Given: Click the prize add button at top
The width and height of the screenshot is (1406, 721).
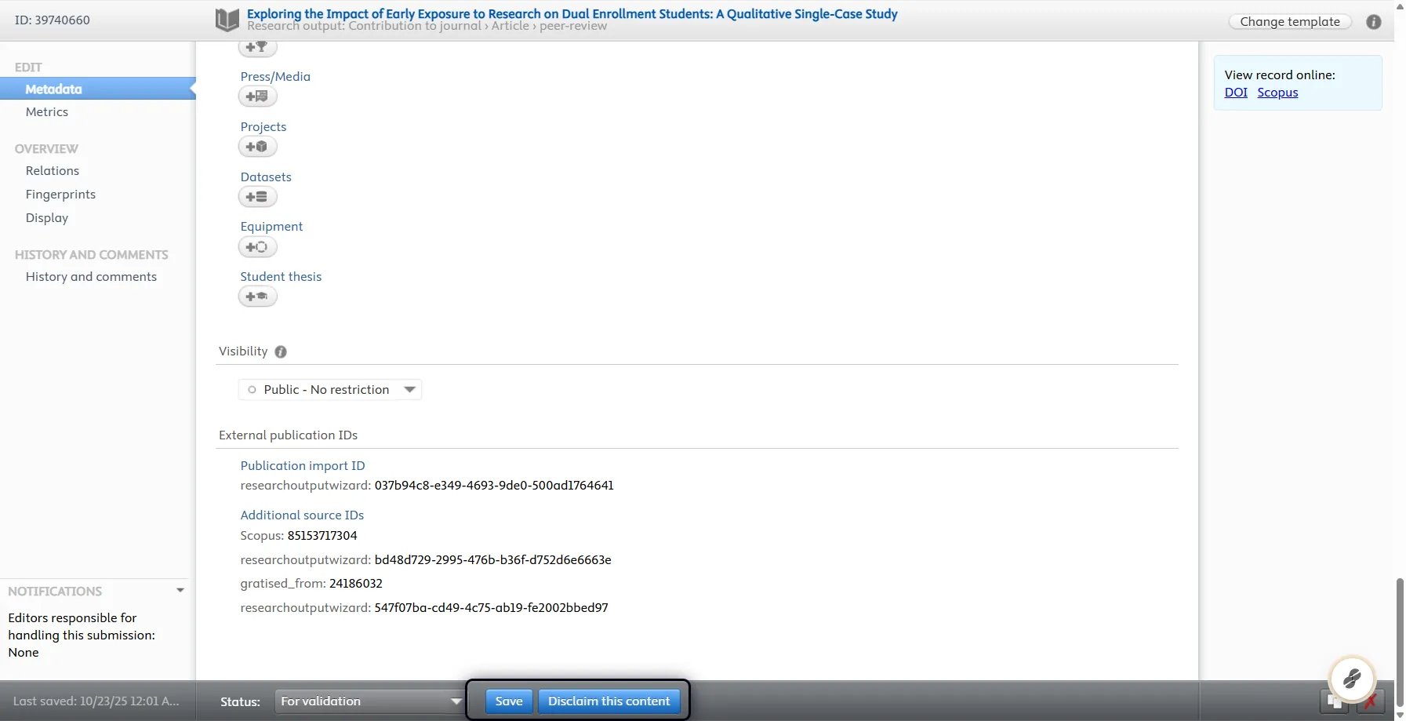Looking at the screenshot, I should (x=257, y=47).
